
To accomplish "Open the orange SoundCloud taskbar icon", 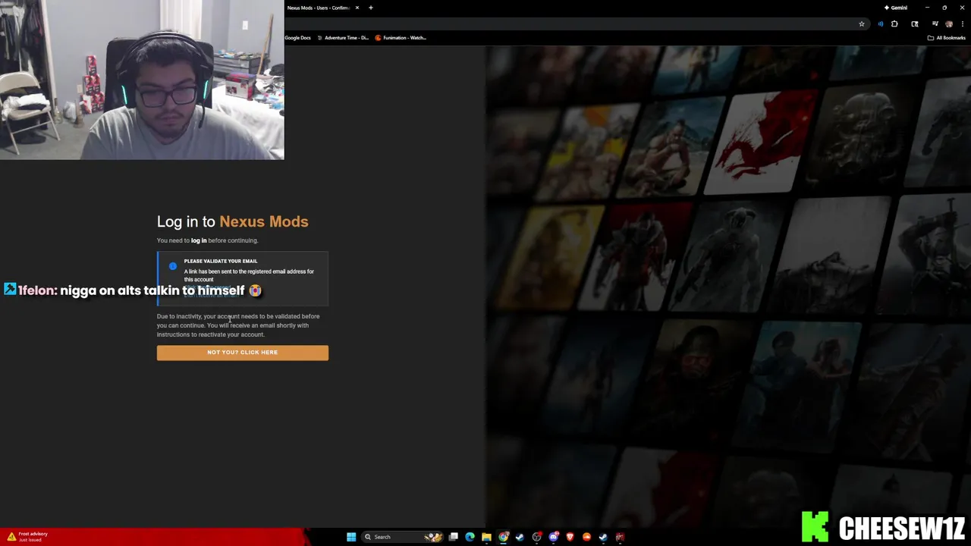I will [x=586, y=537].
